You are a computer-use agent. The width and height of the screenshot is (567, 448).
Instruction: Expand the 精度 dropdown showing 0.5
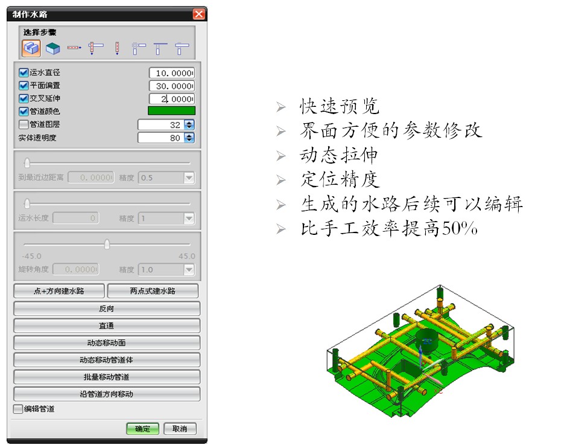[x=189, y=178]
